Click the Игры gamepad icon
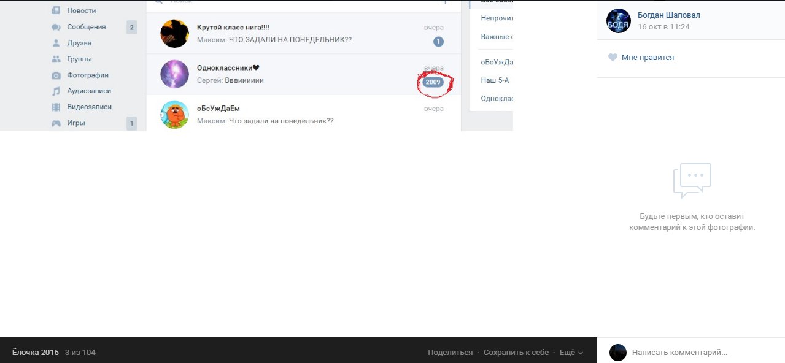Viewport: 785px width, 363px height. (x=56, y=123)
